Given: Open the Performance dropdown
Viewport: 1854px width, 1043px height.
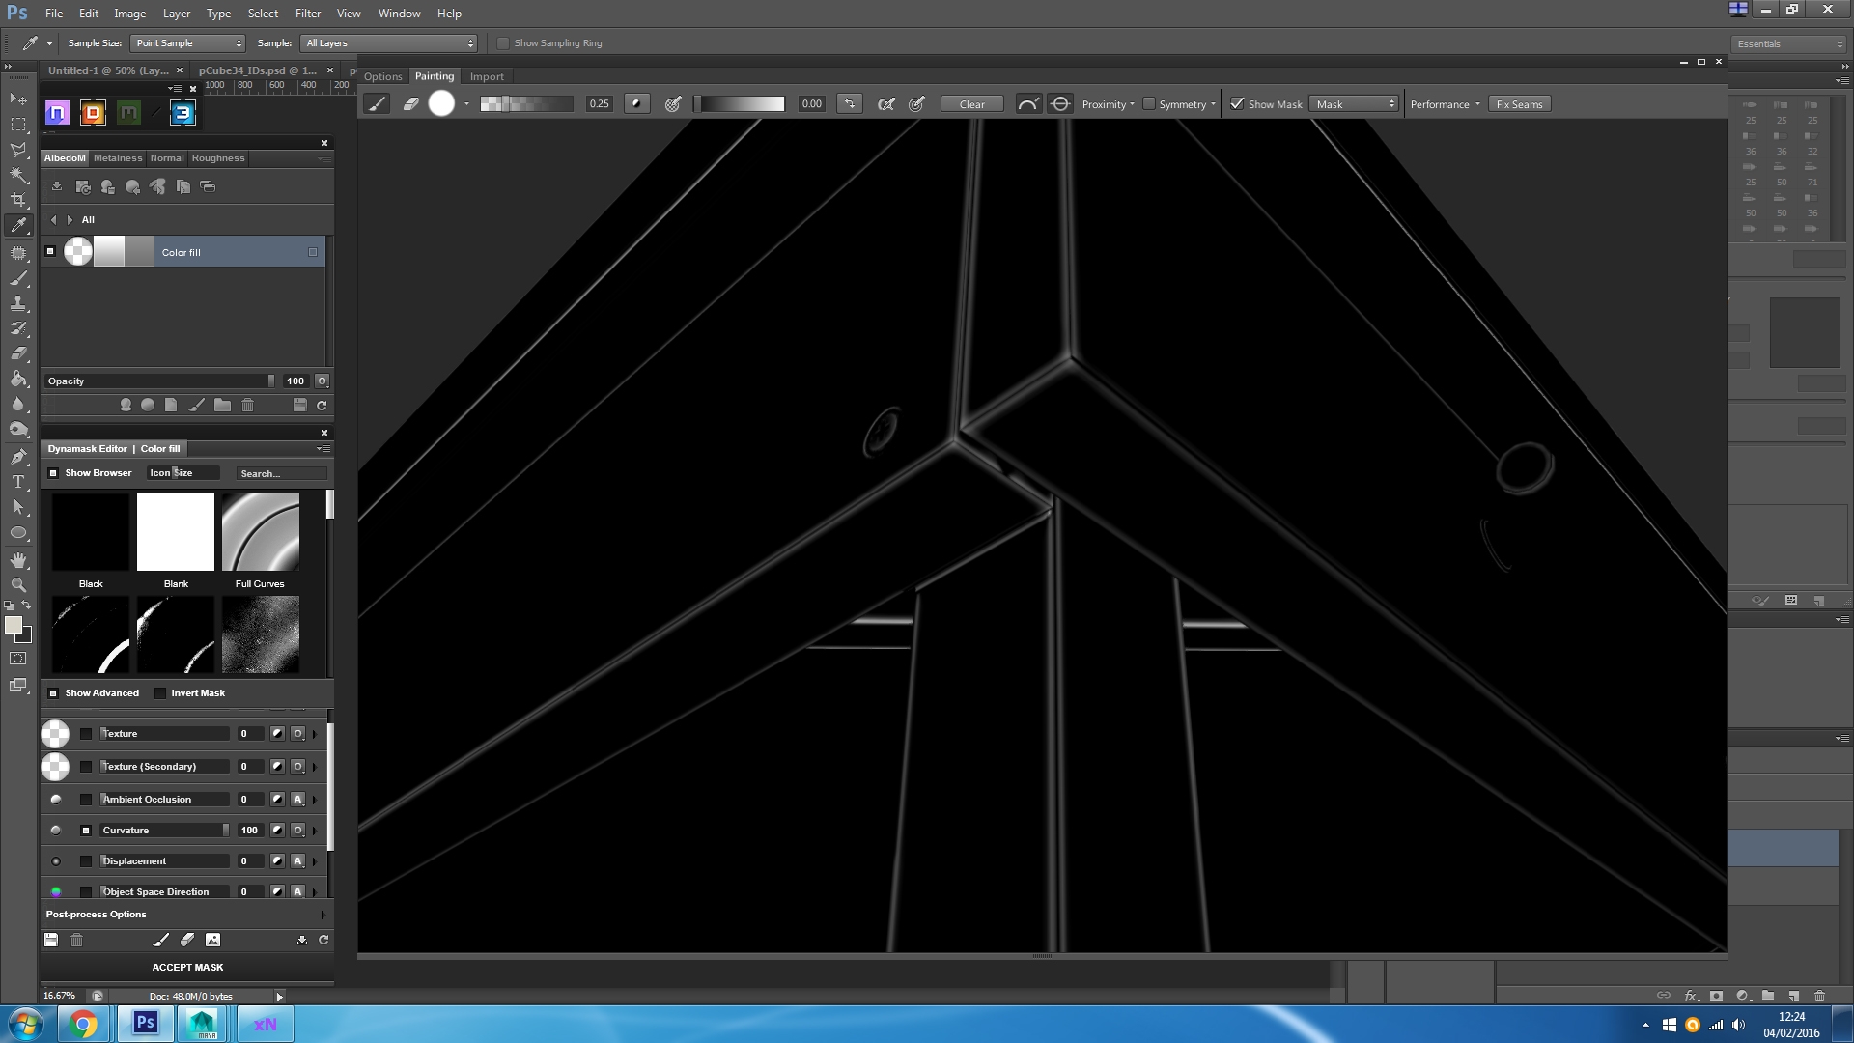Looking at the screenshot, I should 1445,104.
